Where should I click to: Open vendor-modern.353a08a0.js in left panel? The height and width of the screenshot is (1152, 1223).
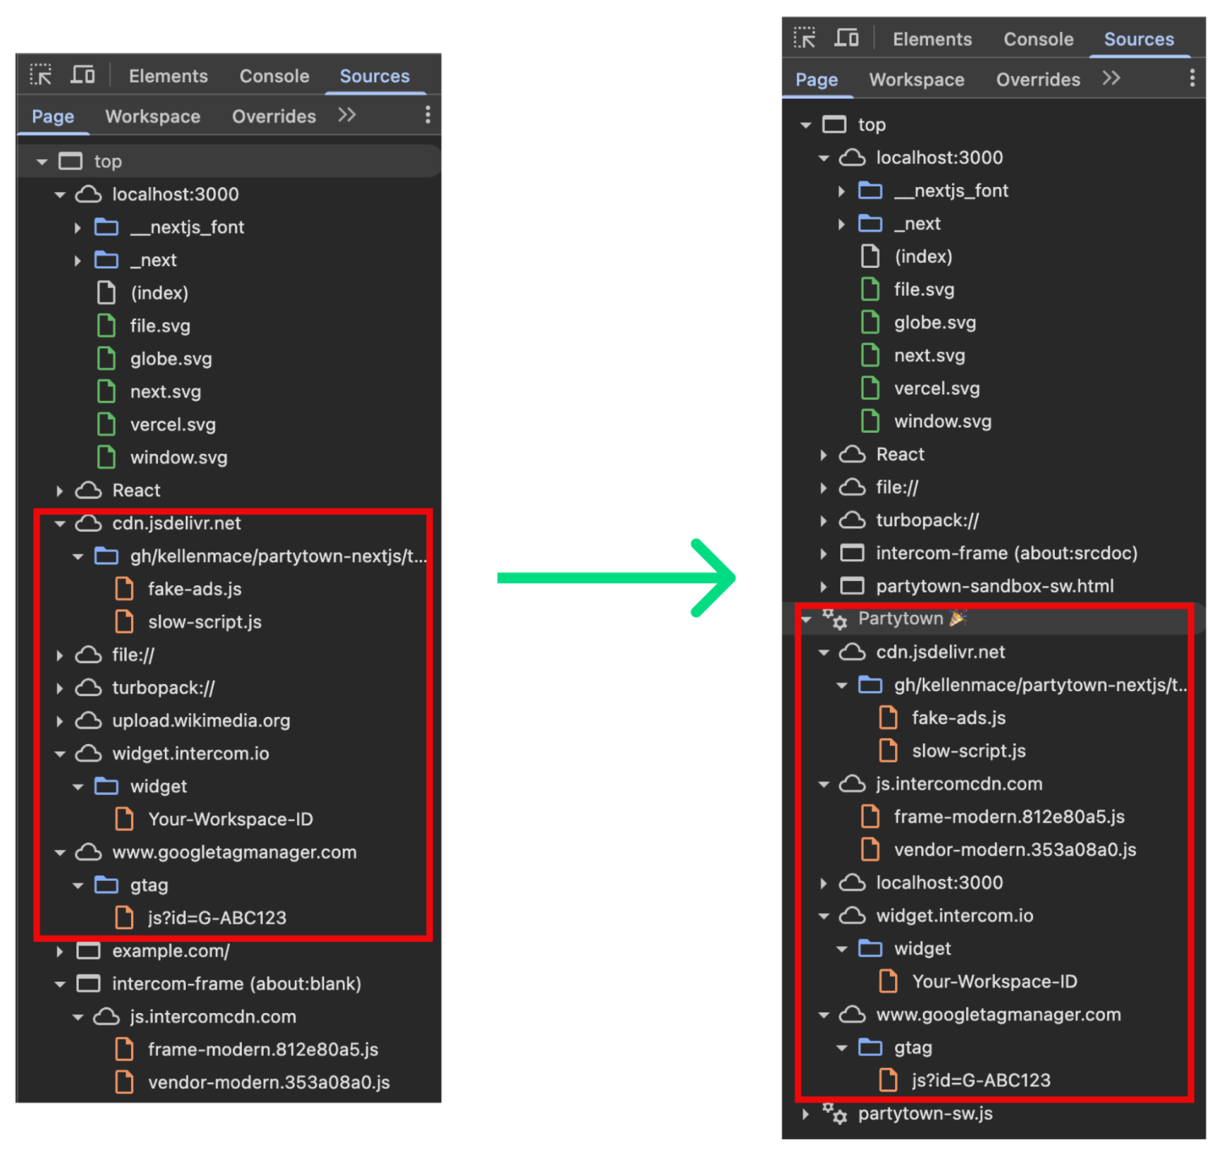(269, 1082)
